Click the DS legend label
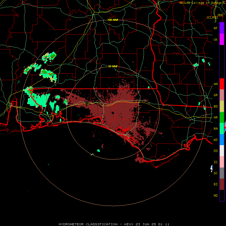The image size is (226, 226). coord(216,151)
